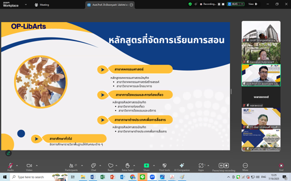Click the red End meeting button

pyautogui.click(x=281, y=166)
